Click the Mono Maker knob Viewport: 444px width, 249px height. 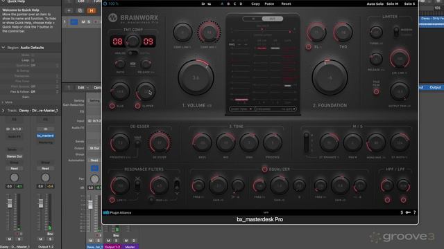tap(376, 142)
